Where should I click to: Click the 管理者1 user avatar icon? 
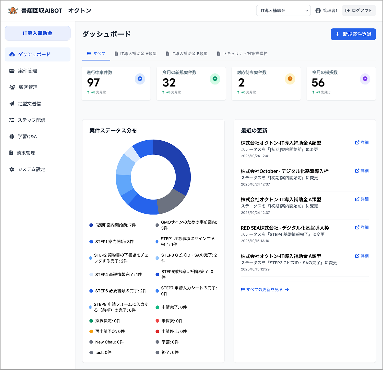(318, 10)
